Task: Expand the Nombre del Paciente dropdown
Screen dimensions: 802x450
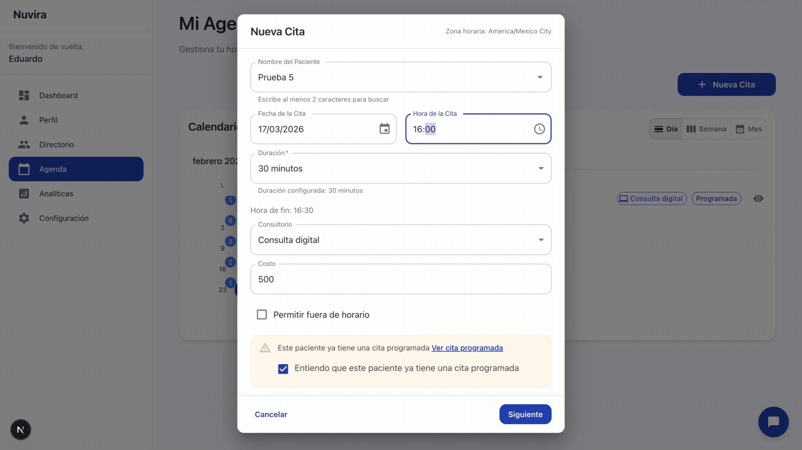Action: [x=540, y=77]
